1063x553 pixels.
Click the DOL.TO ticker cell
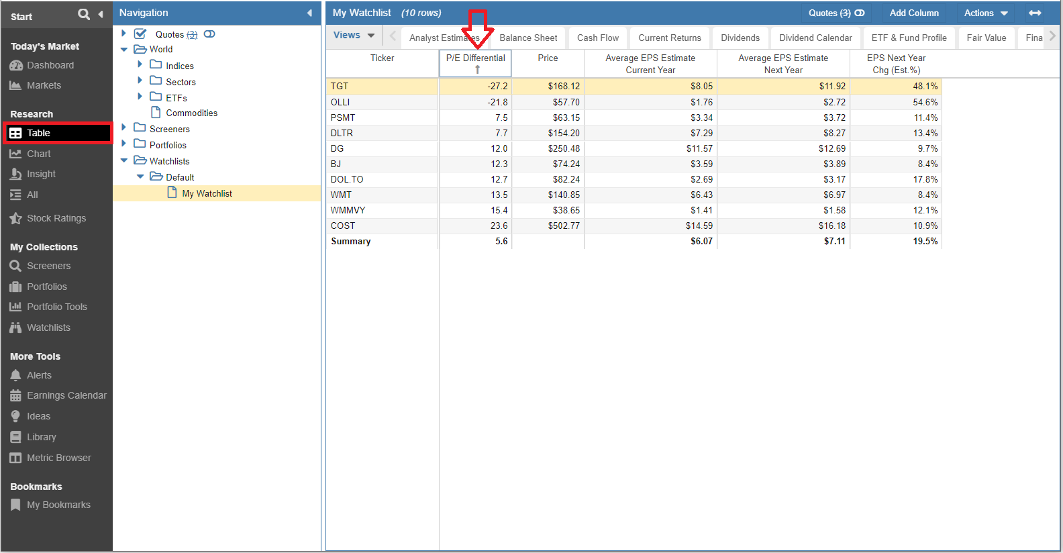coord(382,179)
